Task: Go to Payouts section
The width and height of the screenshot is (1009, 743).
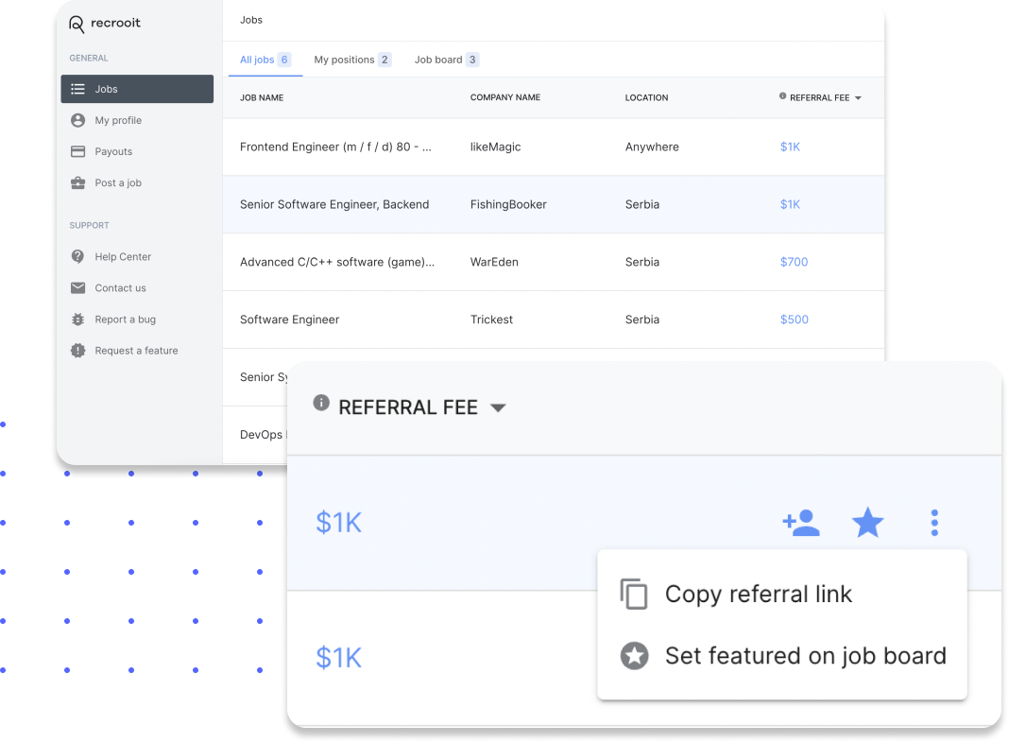Action: coord(113,151)
